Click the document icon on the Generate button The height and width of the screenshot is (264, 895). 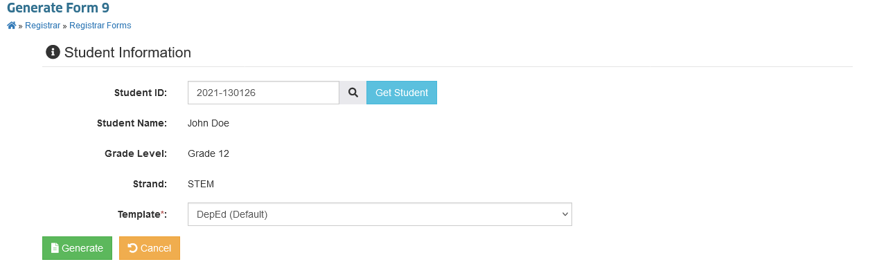(x=55, y=248)
